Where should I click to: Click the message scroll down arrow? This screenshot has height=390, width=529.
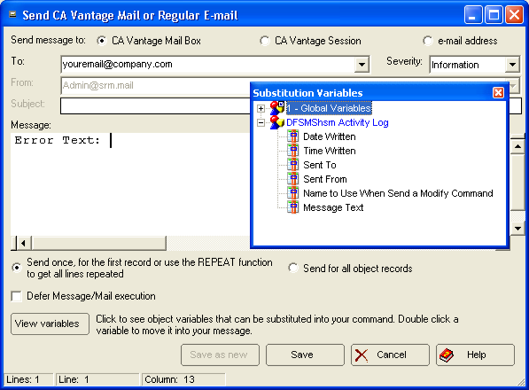point(517,229)
